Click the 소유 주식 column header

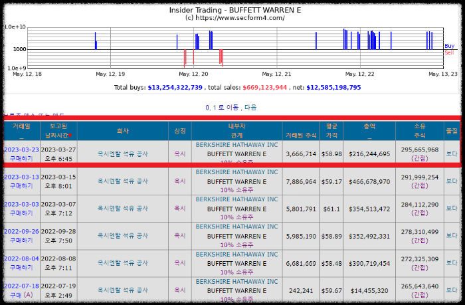tap(420, 131)
